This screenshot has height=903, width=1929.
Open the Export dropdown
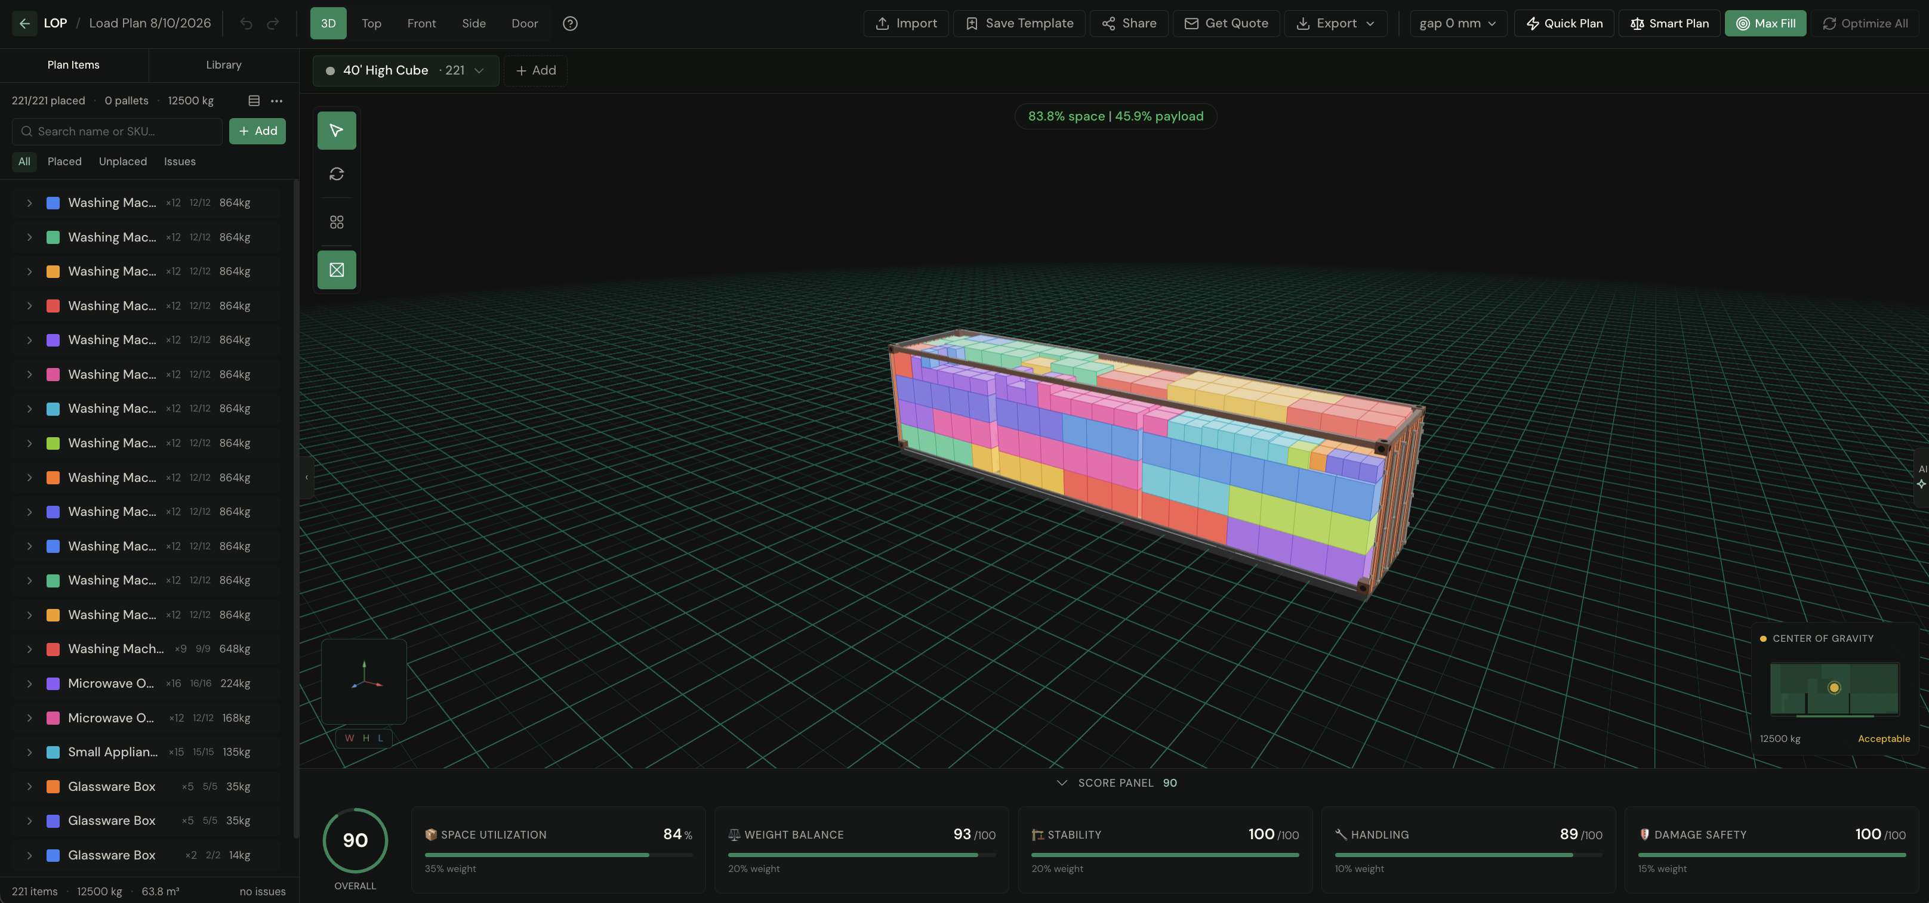1335,23
